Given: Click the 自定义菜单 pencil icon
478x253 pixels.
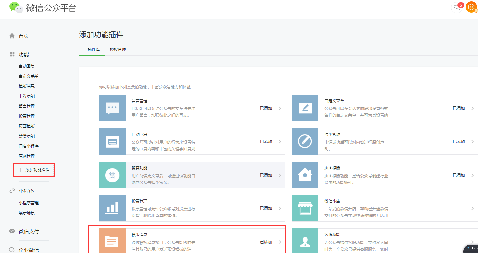Looking at the screenshot, I should (x=305, y=108).
